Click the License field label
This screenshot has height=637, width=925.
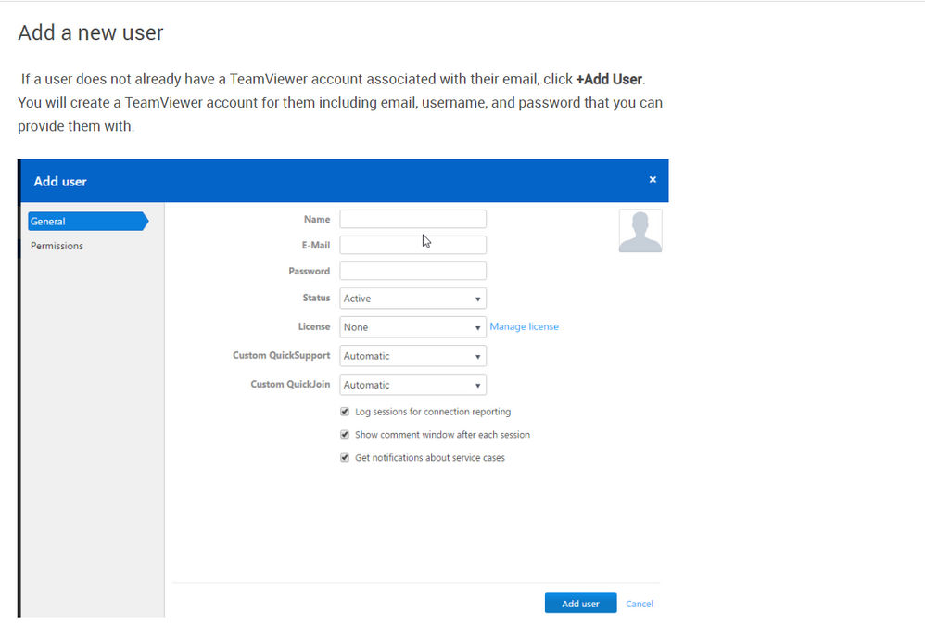click(x=314, y=326)
